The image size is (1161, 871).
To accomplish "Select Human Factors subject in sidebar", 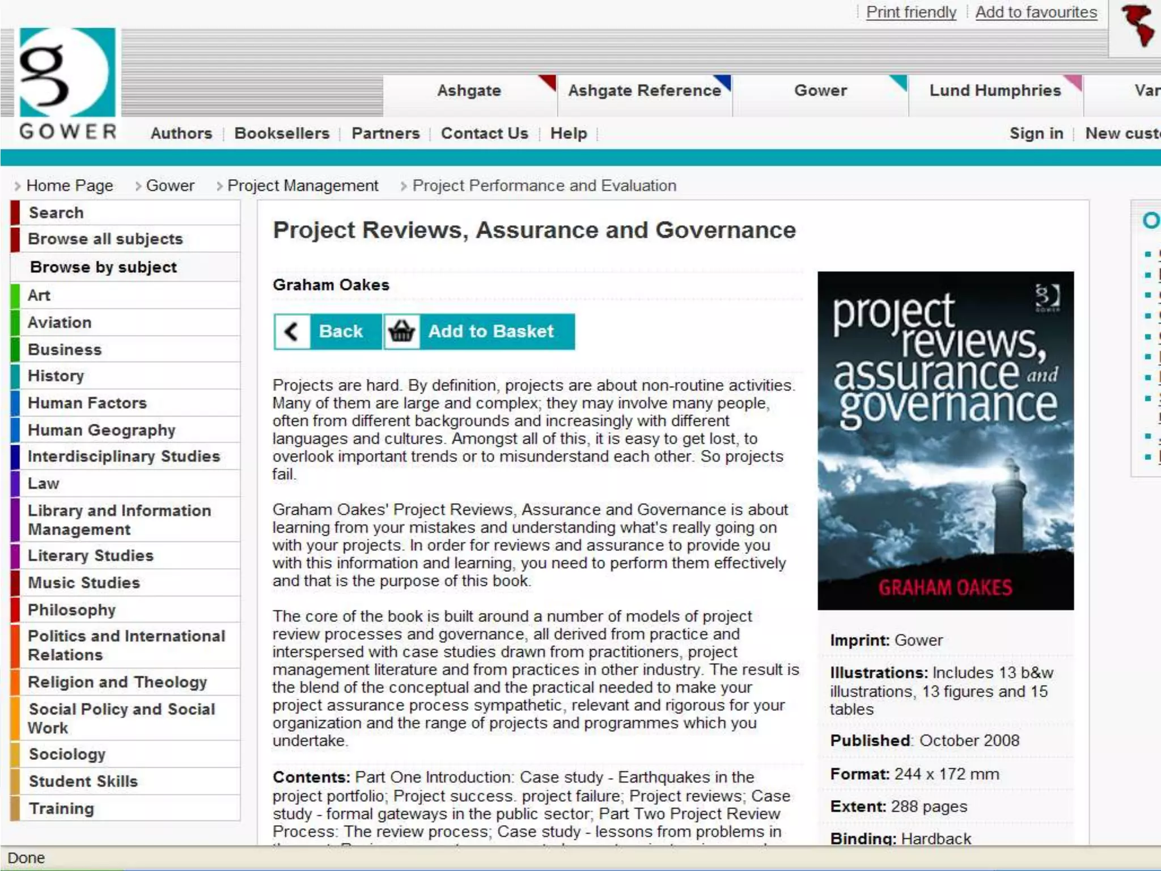I will click(87, 403).
